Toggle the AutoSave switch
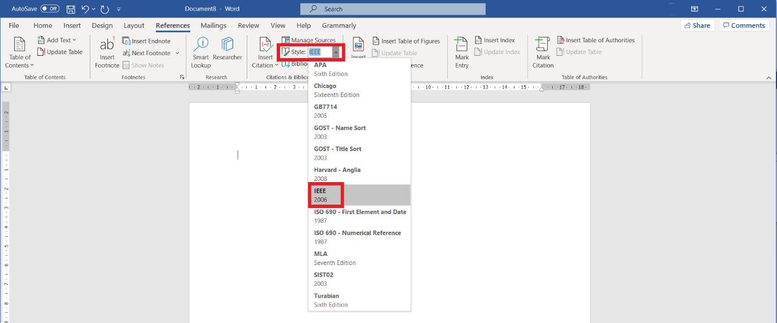This screenshot has width=777, height=323. coord(50,9)
